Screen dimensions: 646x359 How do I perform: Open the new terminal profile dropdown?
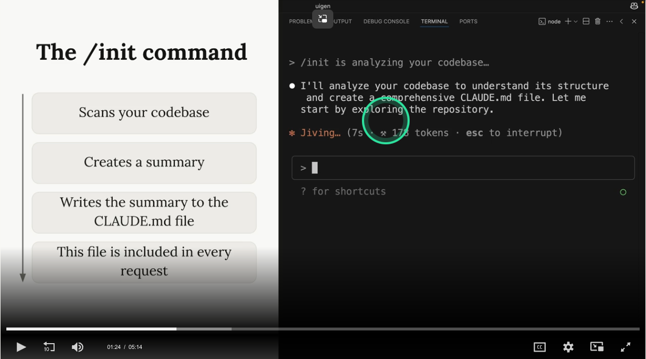[x=576, y=22]
